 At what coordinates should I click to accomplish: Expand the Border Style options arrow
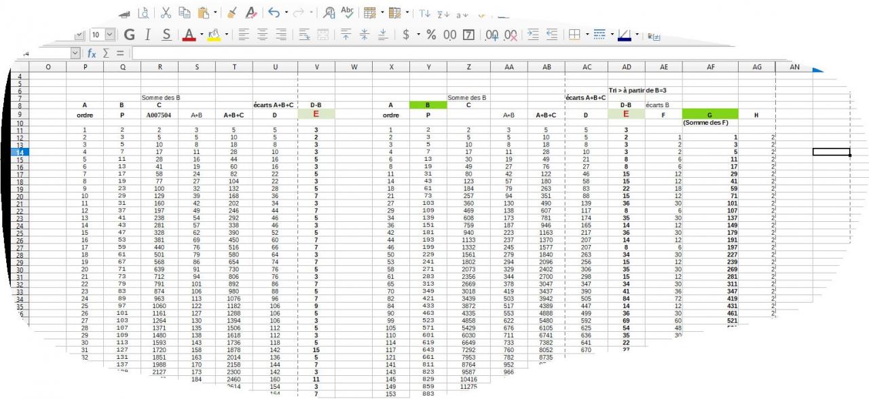click(612, 34)
